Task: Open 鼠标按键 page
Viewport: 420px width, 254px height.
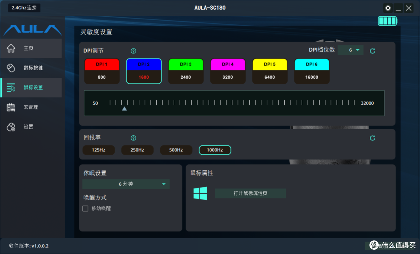Action: (31, 68)
